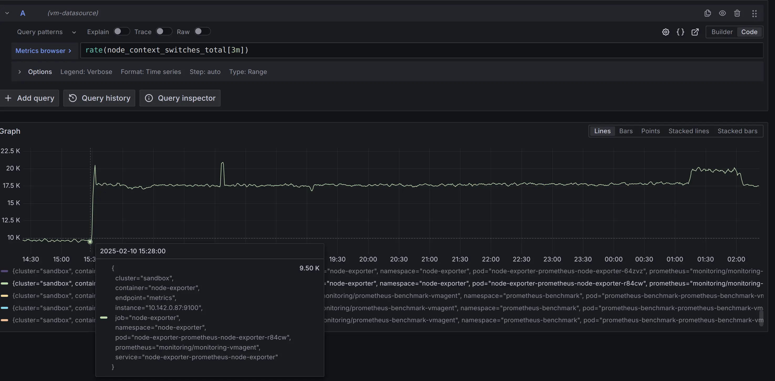Enable the Explain toggle

click(x=122, y=31)
